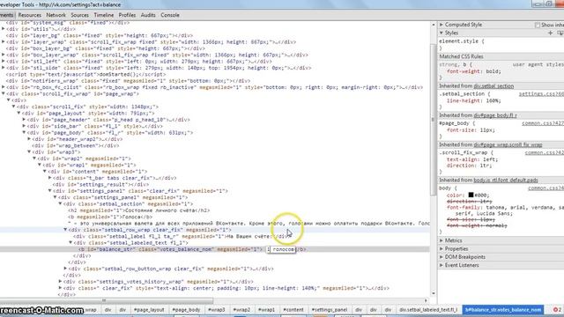Expand the Properties section
The width and height of the screenshot is (564, 317).
click(x=442, y=248)
